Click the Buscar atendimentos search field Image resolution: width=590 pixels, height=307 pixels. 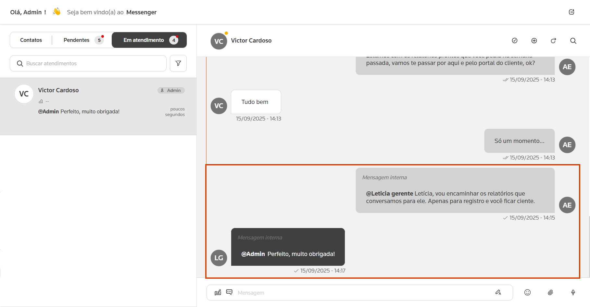pos(91,63)
